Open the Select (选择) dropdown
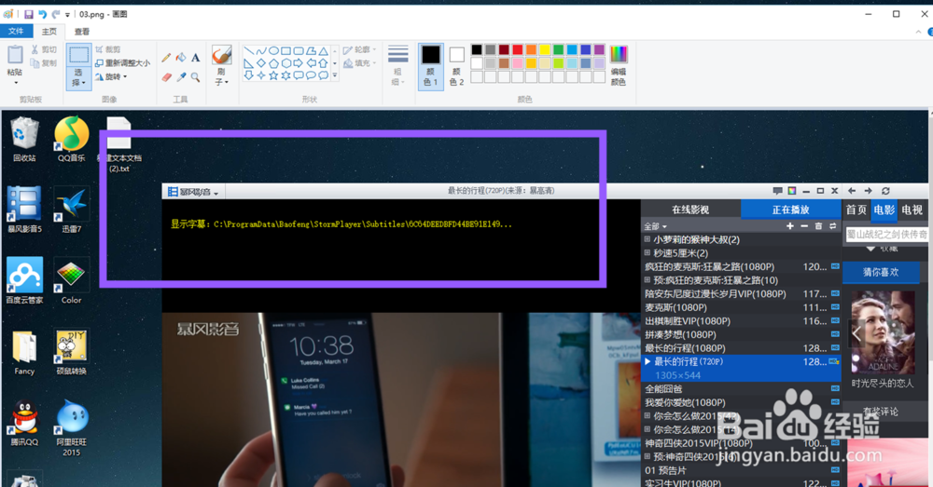933x487 pixels. click(x=78, y=78)
